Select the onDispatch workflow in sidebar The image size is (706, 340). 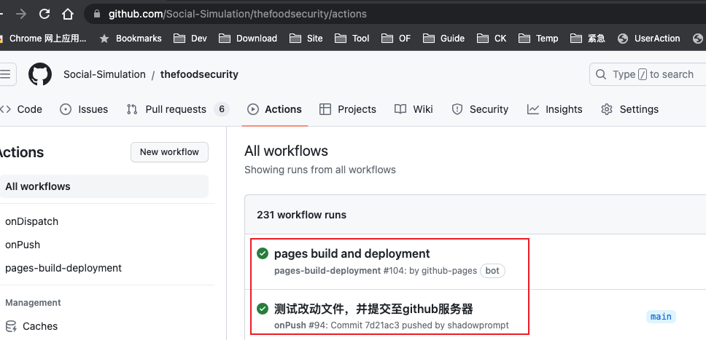click(x=32, y=221)
